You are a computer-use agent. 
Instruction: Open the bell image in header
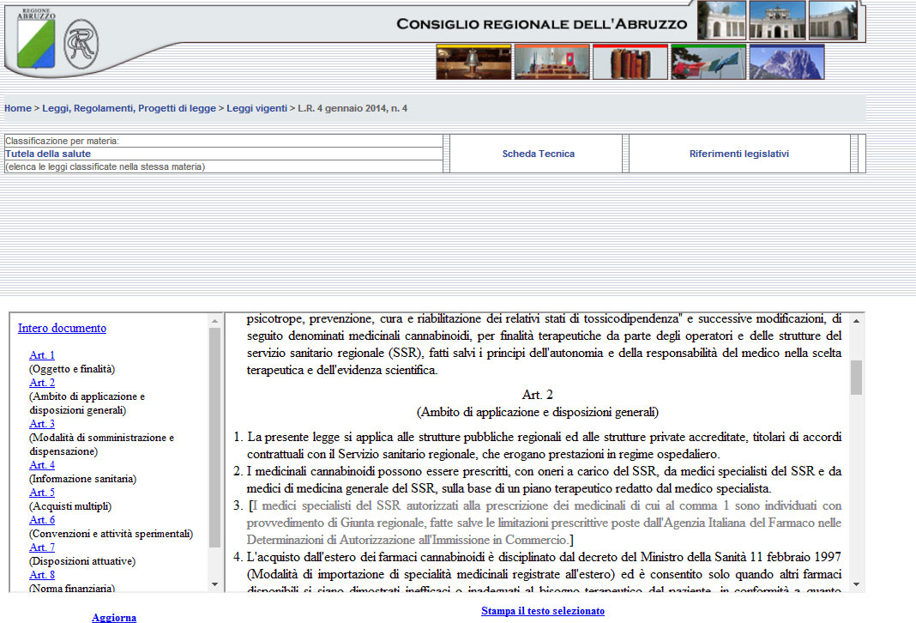coord(473,63)
